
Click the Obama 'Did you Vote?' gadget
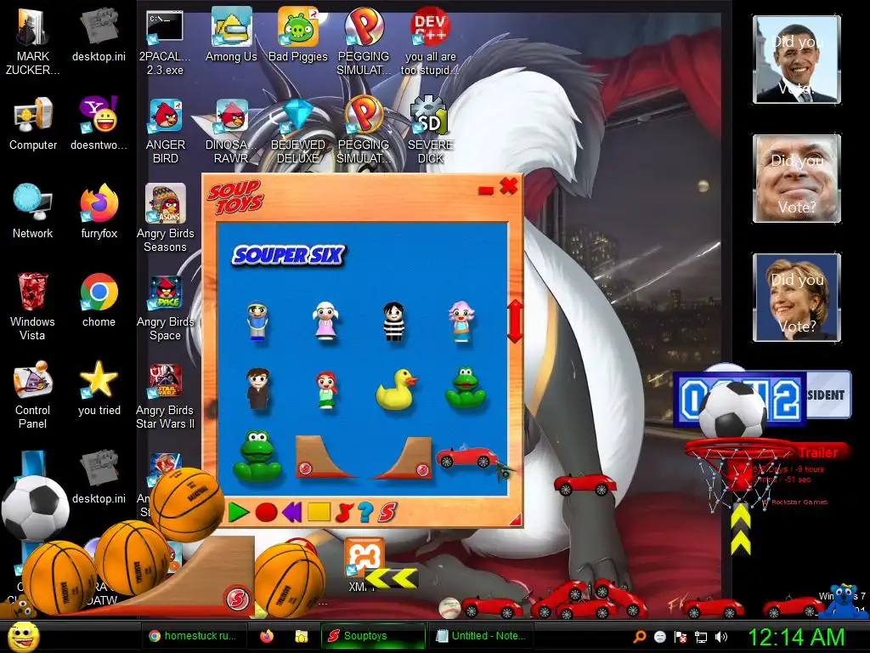point(797,60)
